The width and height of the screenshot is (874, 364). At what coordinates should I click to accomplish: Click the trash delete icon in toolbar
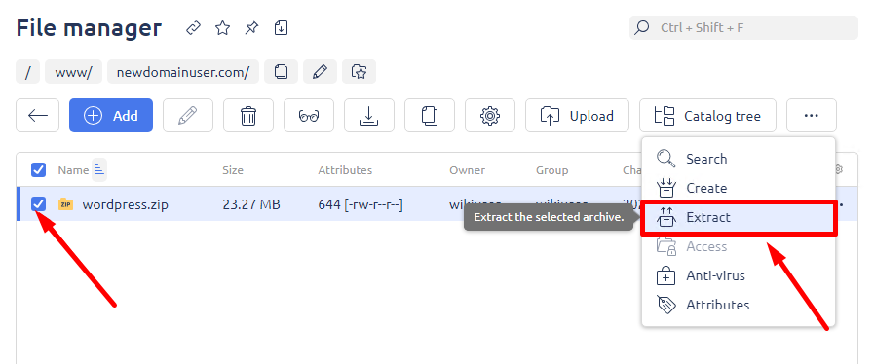[x=248, y=115]
